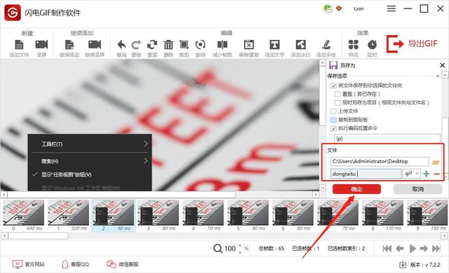Select frame 8 thumbnail (170 ms)
Screen dimensions: 449x273
(383, 216)
